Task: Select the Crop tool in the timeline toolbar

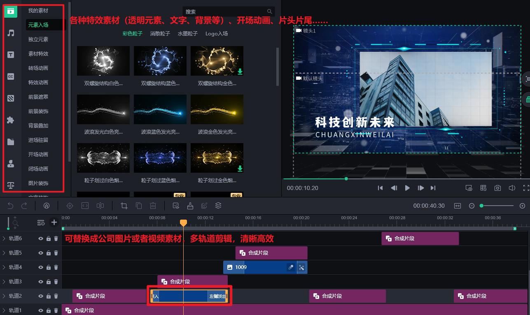Action: pyautogui.click(x=124, y=205)
